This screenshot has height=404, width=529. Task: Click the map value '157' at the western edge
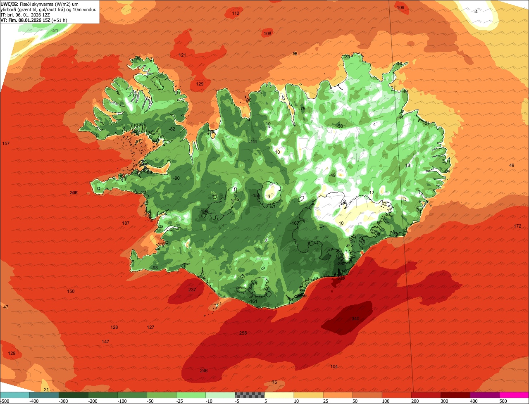pos(6,143)
